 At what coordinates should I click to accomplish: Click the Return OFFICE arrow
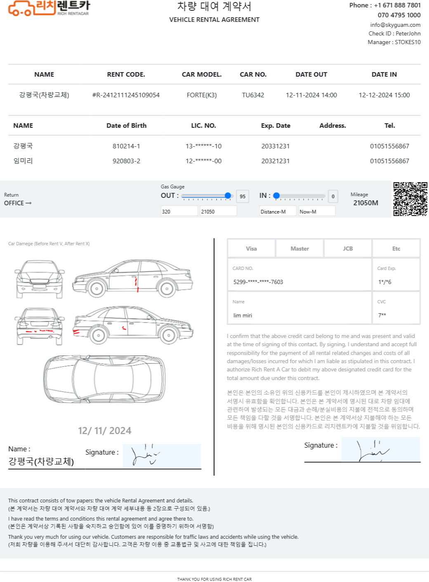[28, 203]
